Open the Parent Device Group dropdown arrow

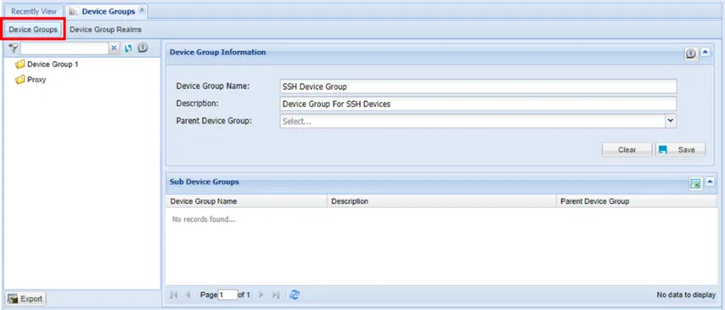pos(671,121)
